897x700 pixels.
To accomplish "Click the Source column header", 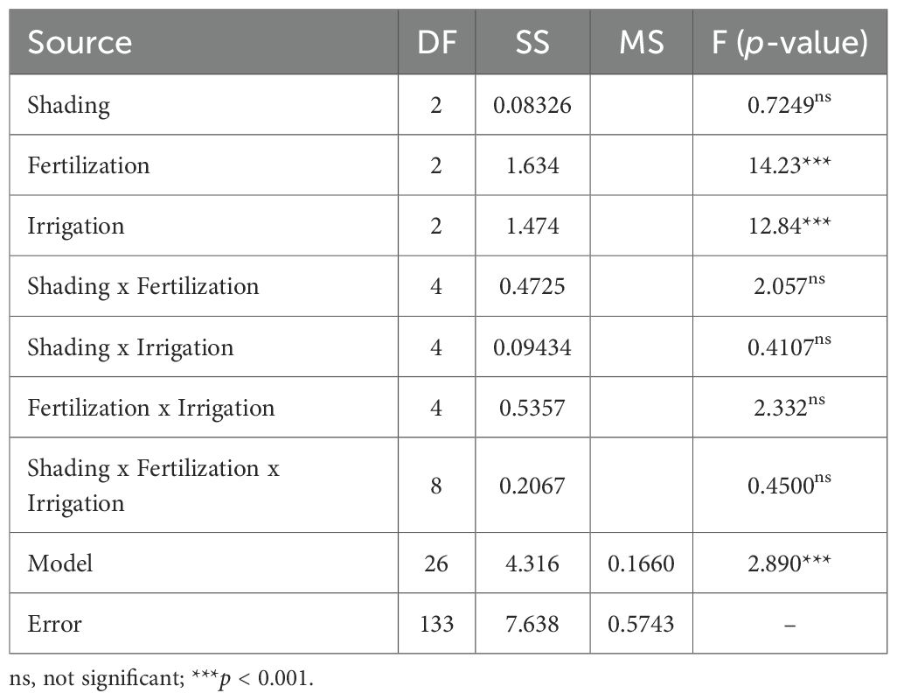I will [x=80, y=43].
